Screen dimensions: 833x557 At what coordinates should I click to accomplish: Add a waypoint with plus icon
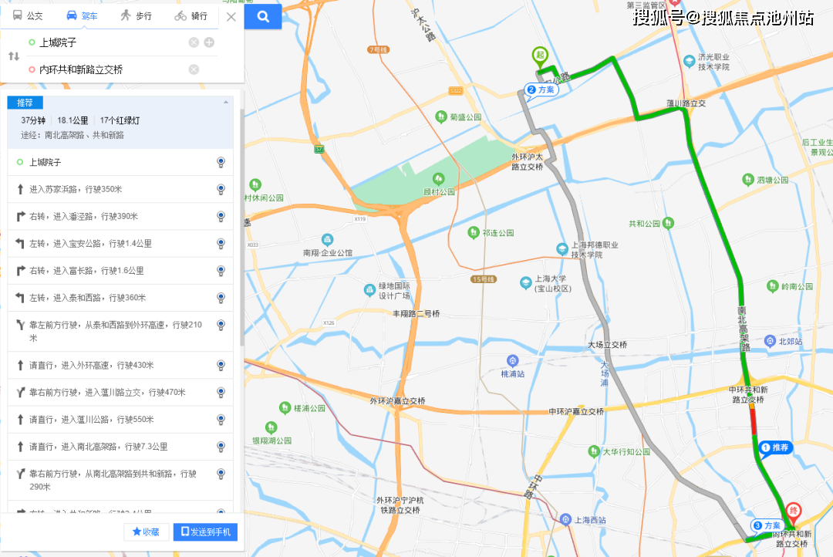pyautogui.click(x=209, y=42)
